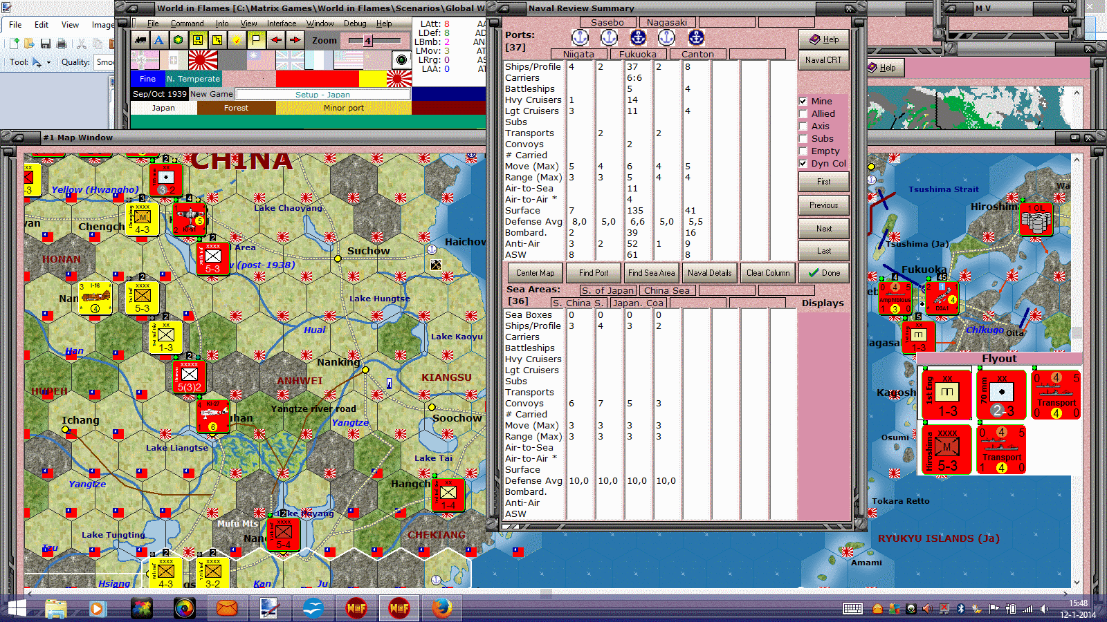This screenshot has width=1107, height=622.
Task: Click the red left arrow toolbar icon
Action: (276, 40)
